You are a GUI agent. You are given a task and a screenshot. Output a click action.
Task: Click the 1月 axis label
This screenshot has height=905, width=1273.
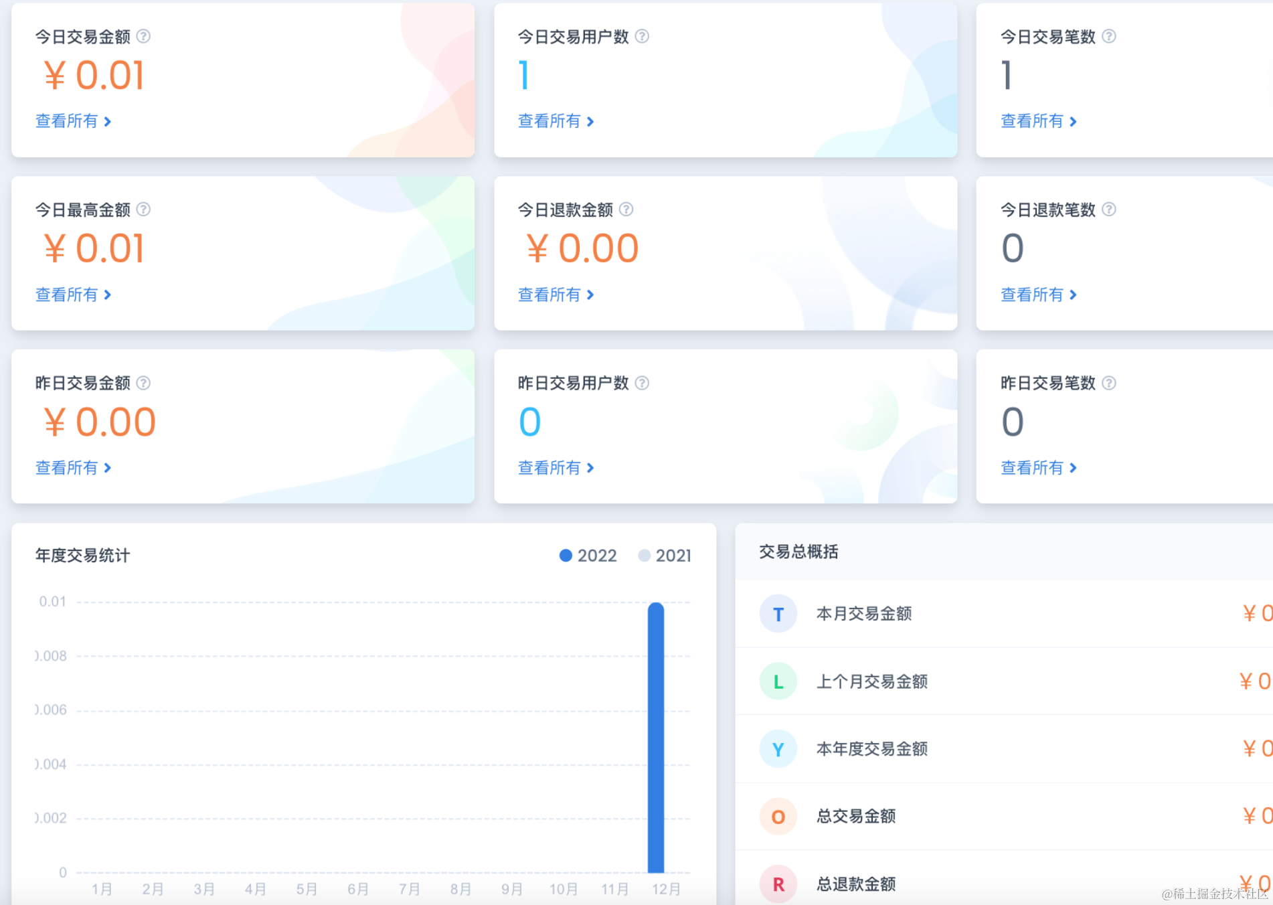click(x=102, y=889)
